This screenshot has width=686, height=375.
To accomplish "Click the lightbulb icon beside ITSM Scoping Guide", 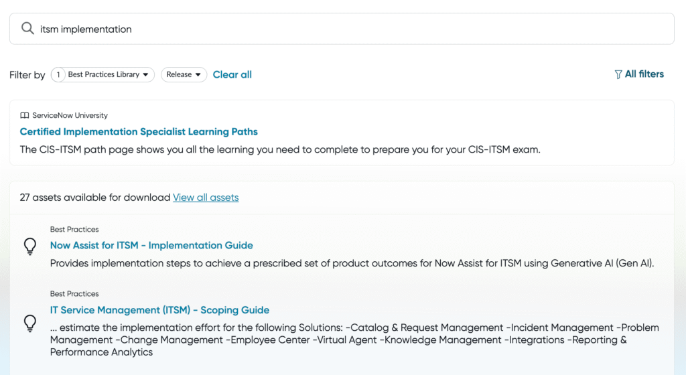I will tap(29, 323).
